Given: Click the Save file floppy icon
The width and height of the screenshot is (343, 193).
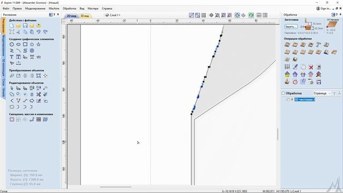Looking at the screenshot, I should [x=25, y=26].
